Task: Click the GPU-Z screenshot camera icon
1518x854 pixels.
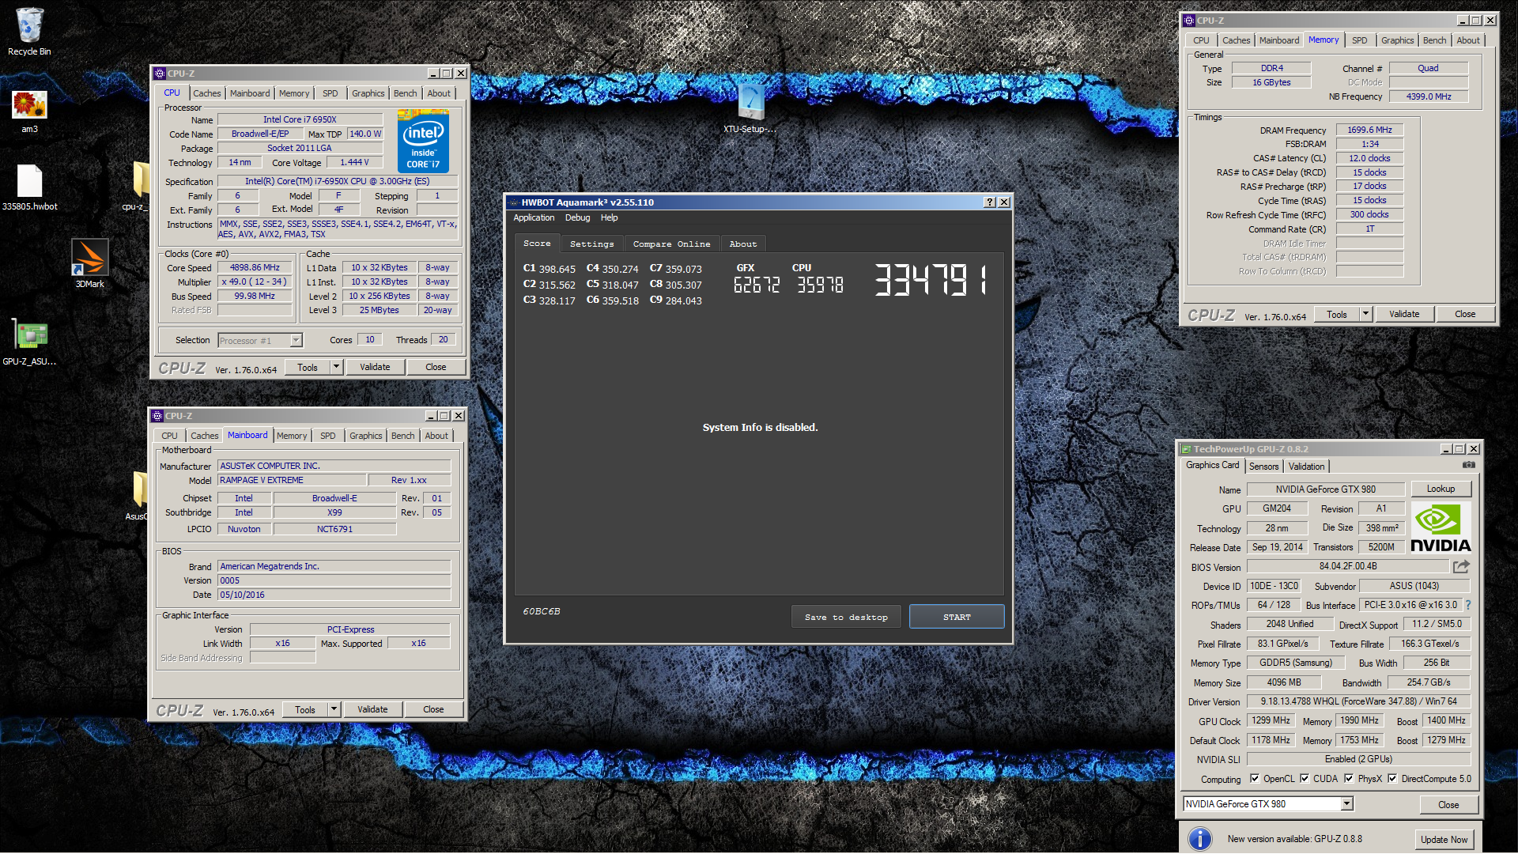Action: [1468, 465]
